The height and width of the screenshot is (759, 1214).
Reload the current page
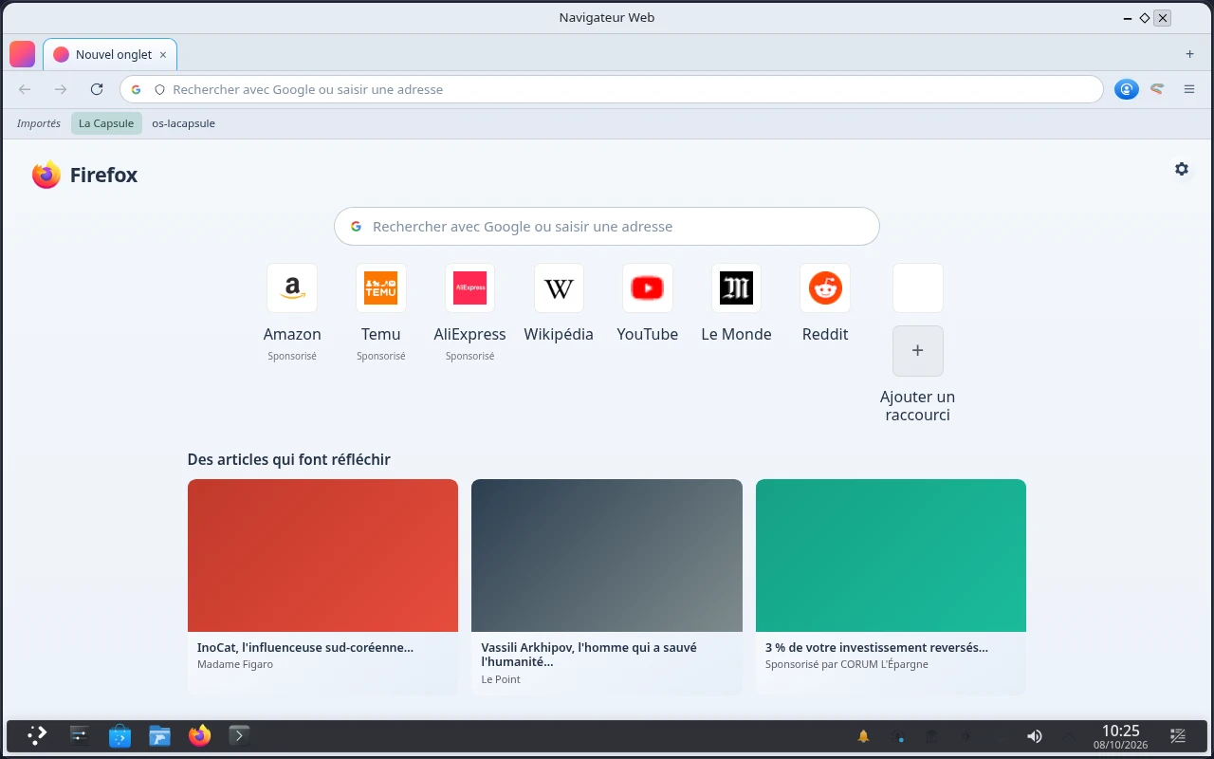click(x=97, y=89)
